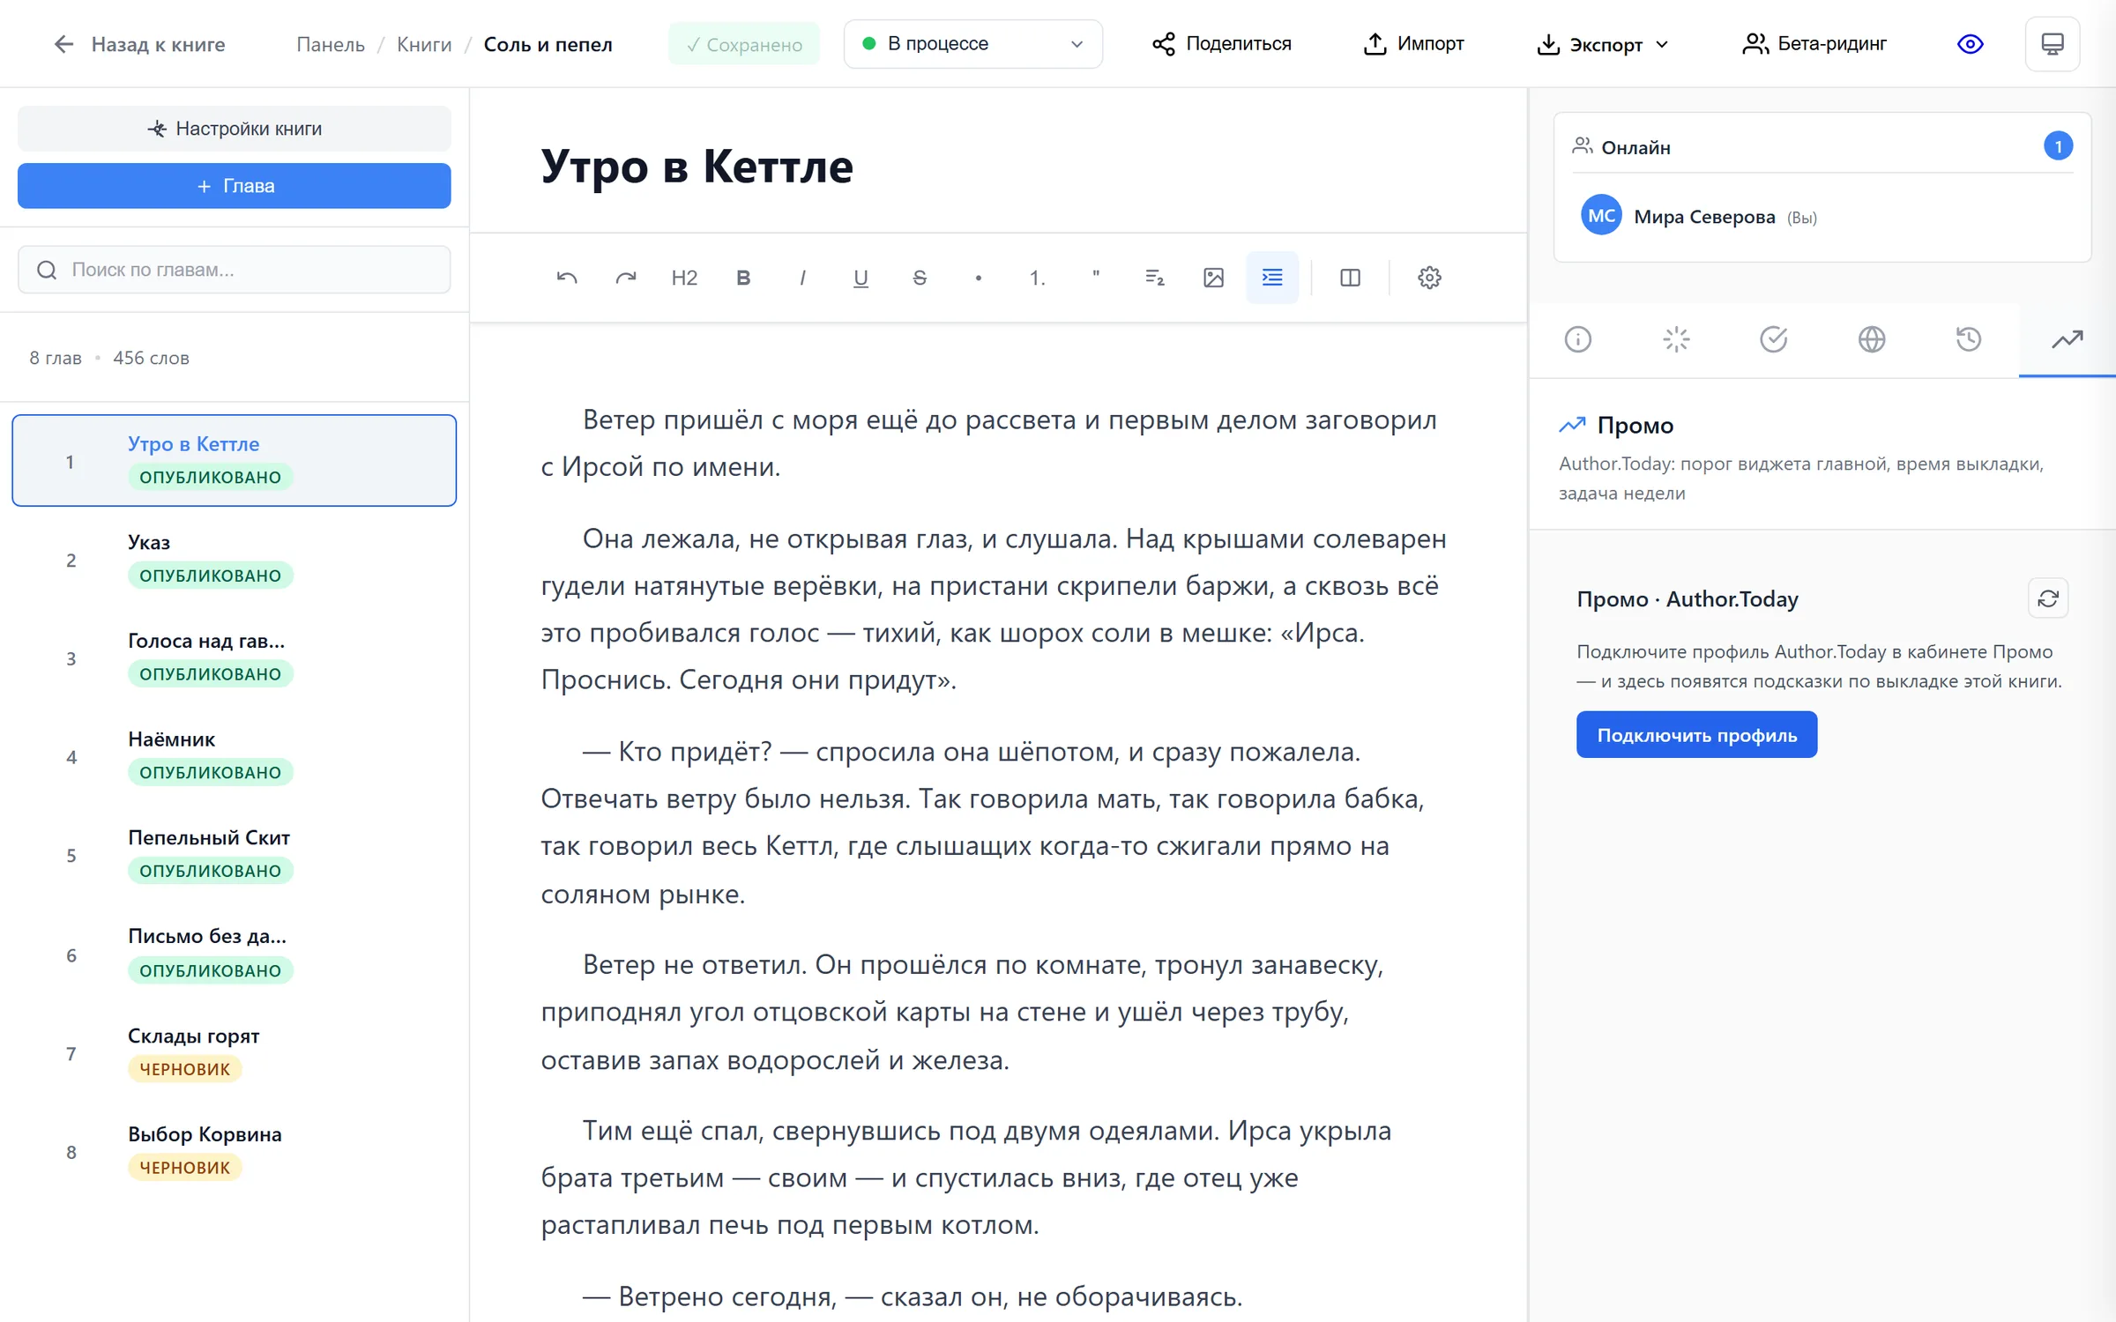
Task: Refresh the Author.Today promo card
Action: (x=2048, y=599)
